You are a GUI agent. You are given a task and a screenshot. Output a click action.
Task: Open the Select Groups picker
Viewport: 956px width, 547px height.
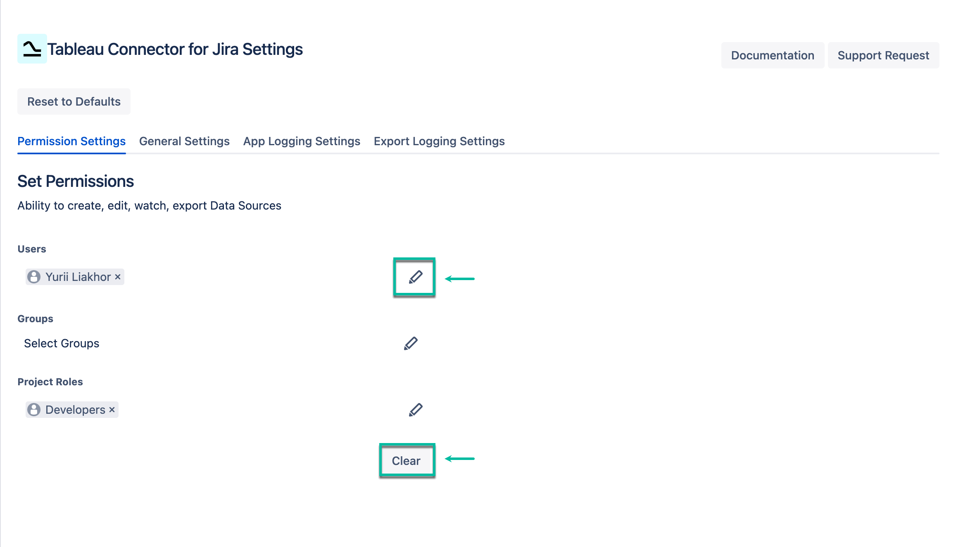coord(62,343)
